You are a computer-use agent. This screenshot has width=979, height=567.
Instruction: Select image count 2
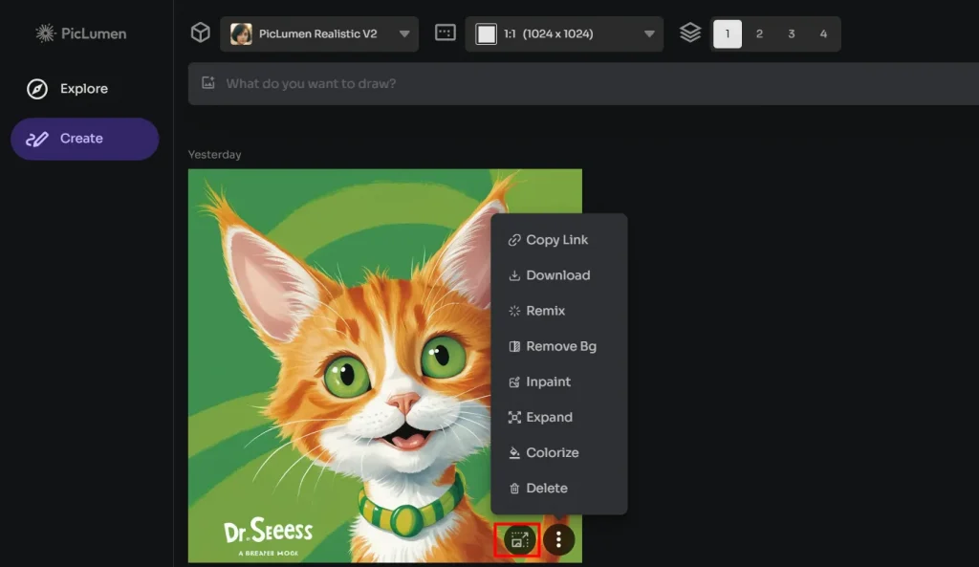coord(759,33)
